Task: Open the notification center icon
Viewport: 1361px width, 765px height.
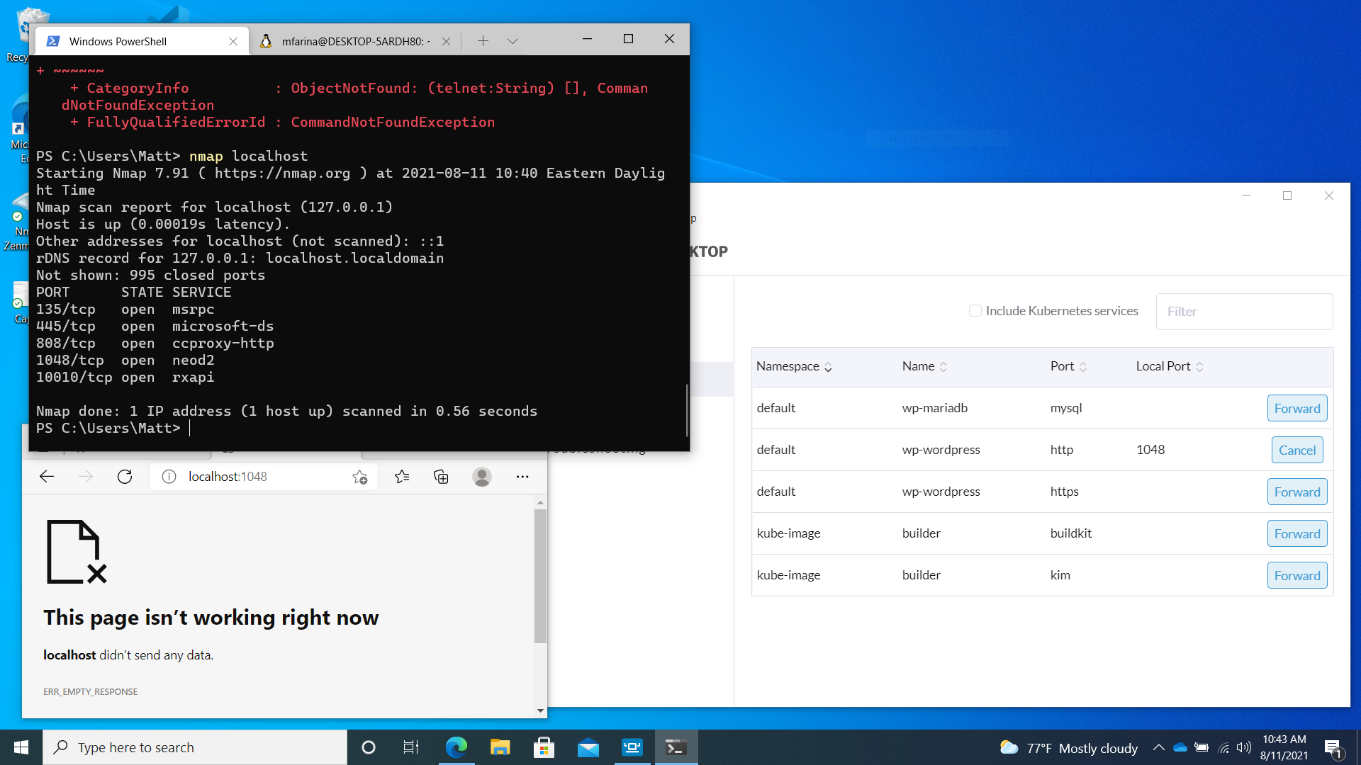Action: (x=1333, y=748)
